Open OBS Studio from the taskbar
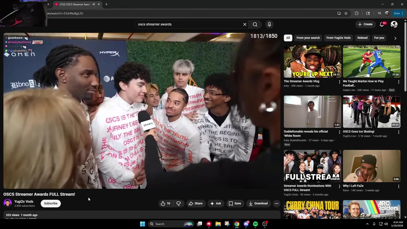Image resolution: width=407 pixels, height=229 pixels. (x=265, y=224)
